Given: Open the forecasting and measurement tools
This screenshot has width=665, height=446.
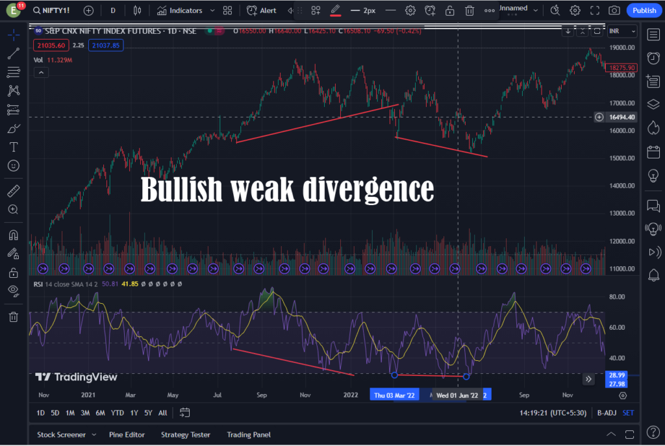Looking at the screenshot, I should [14, 110].
